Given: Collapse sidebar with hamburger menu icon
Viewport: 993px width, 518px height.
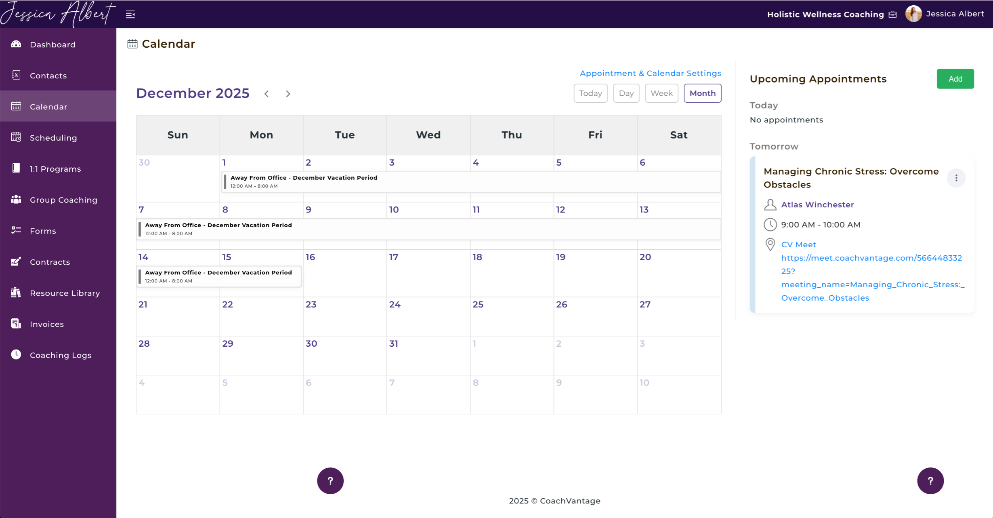Looking at the screenshot, I should click(130, 15).
